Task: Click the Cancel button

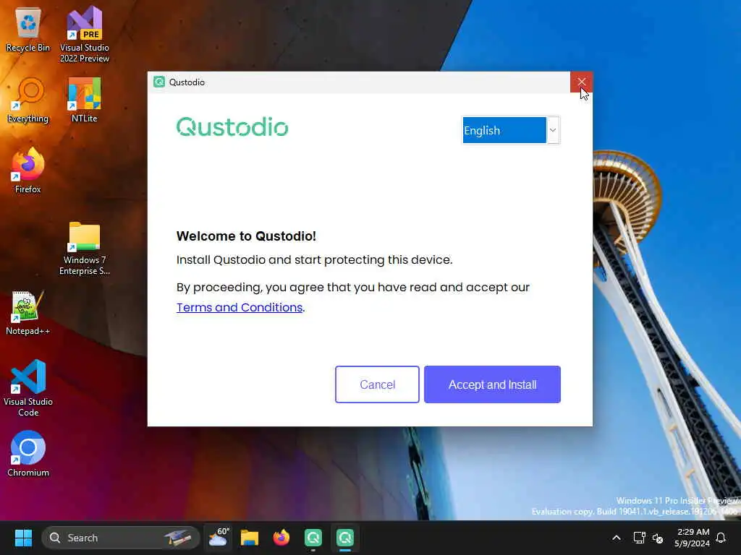Action: coord(377,384)
